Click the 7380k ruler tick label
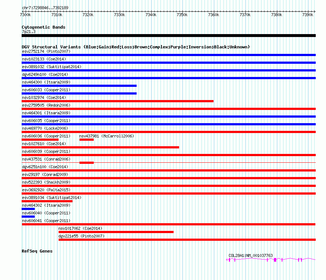This screenshot has height=280, width=326. coord(277,15)
